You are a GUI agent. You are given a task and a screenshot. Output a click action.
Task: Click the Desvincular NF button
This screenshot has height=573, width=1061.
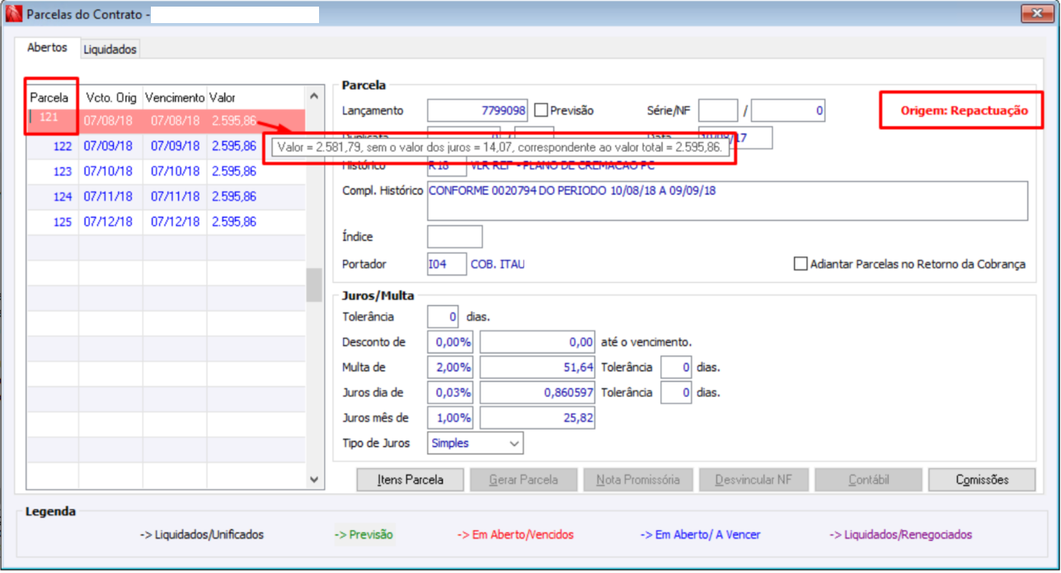(753, 479)
